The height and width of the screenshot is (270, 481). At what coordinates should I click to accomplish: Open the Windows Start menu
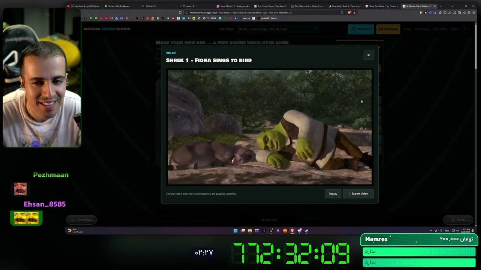(x=235, y=231)
